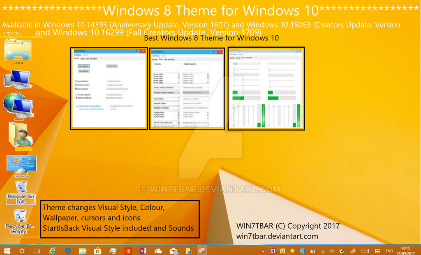Click the first horizontal slider thumb

(234, 70)
